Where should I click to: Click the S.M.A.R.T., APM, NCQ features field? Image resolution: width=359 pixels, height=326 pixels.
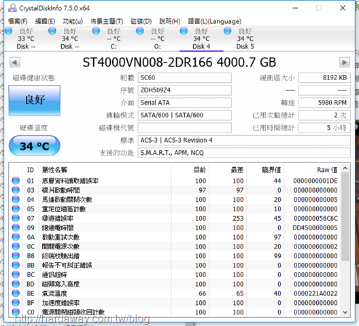coord(244,153)
